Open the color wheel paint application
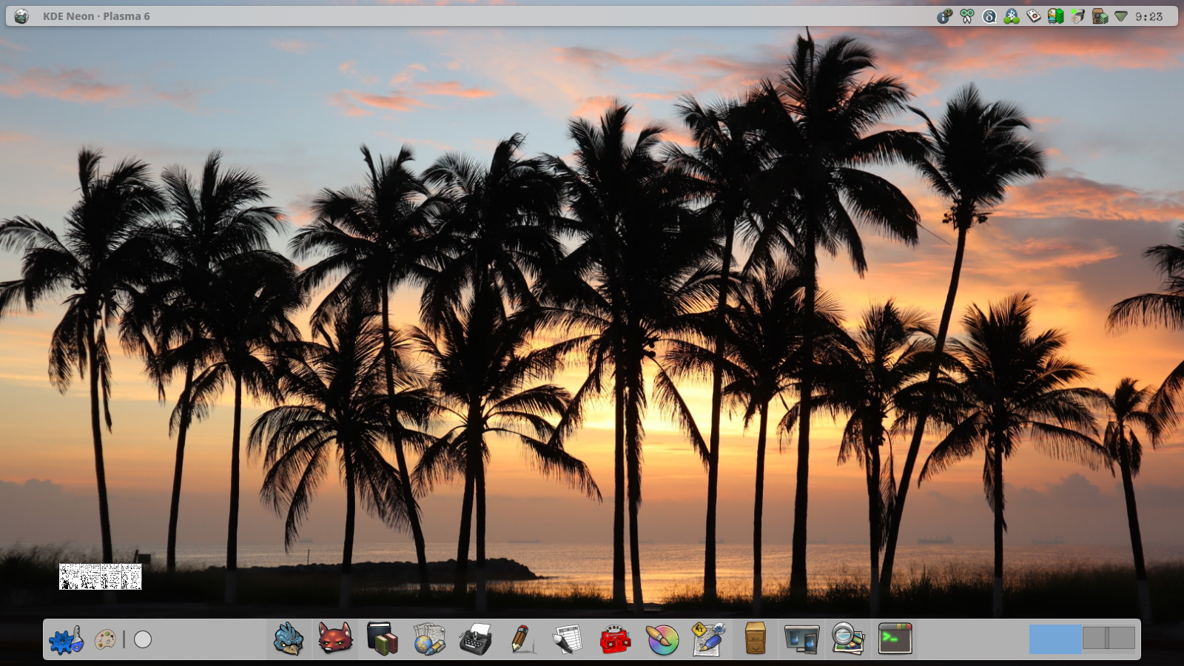1184x666 pixels. click(662, 639)
